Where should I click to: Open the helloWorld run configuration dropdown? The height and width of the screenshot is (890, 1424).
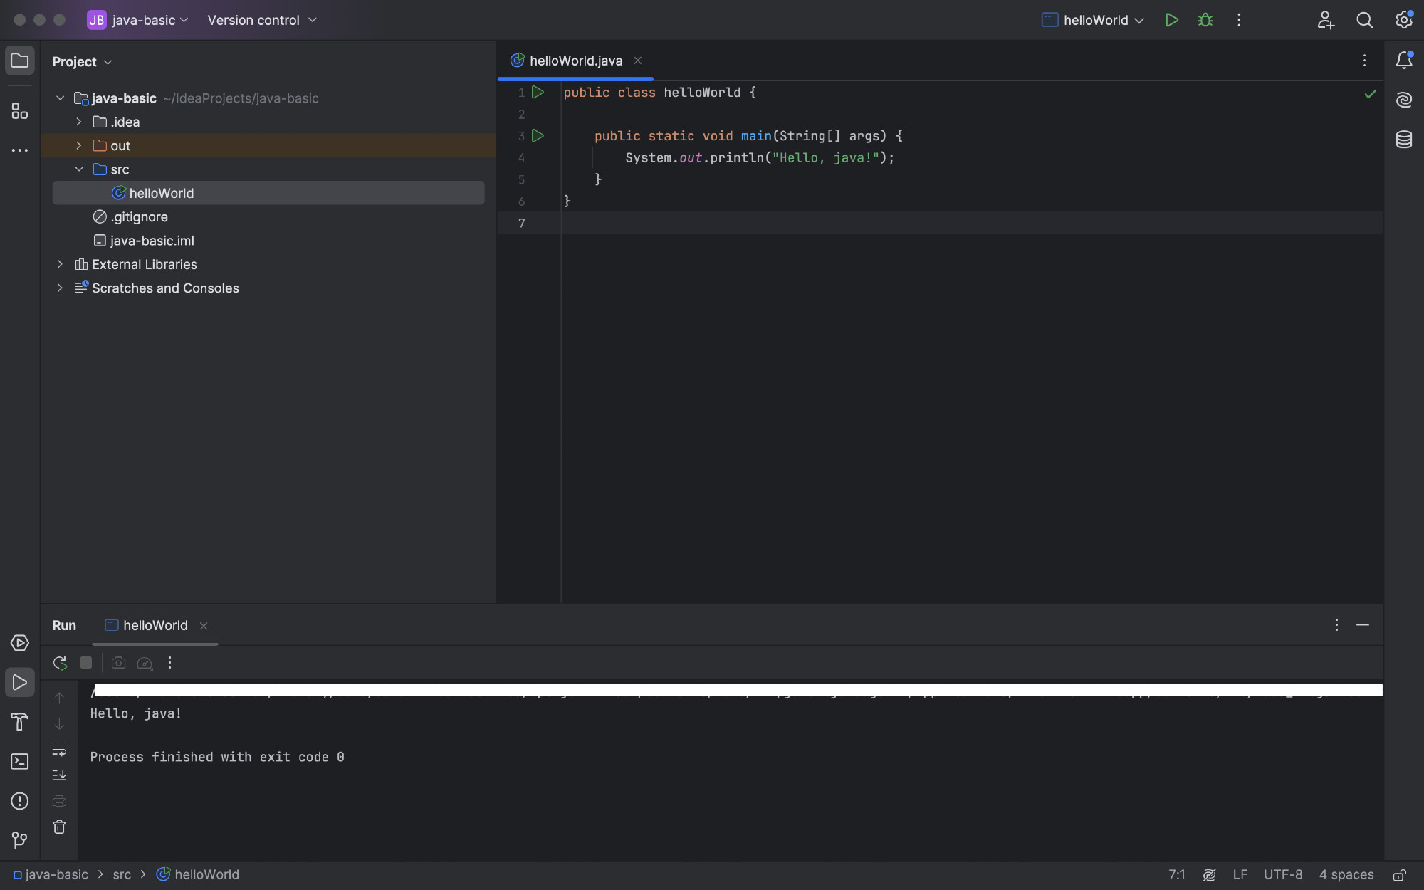tap(1092, 20)
